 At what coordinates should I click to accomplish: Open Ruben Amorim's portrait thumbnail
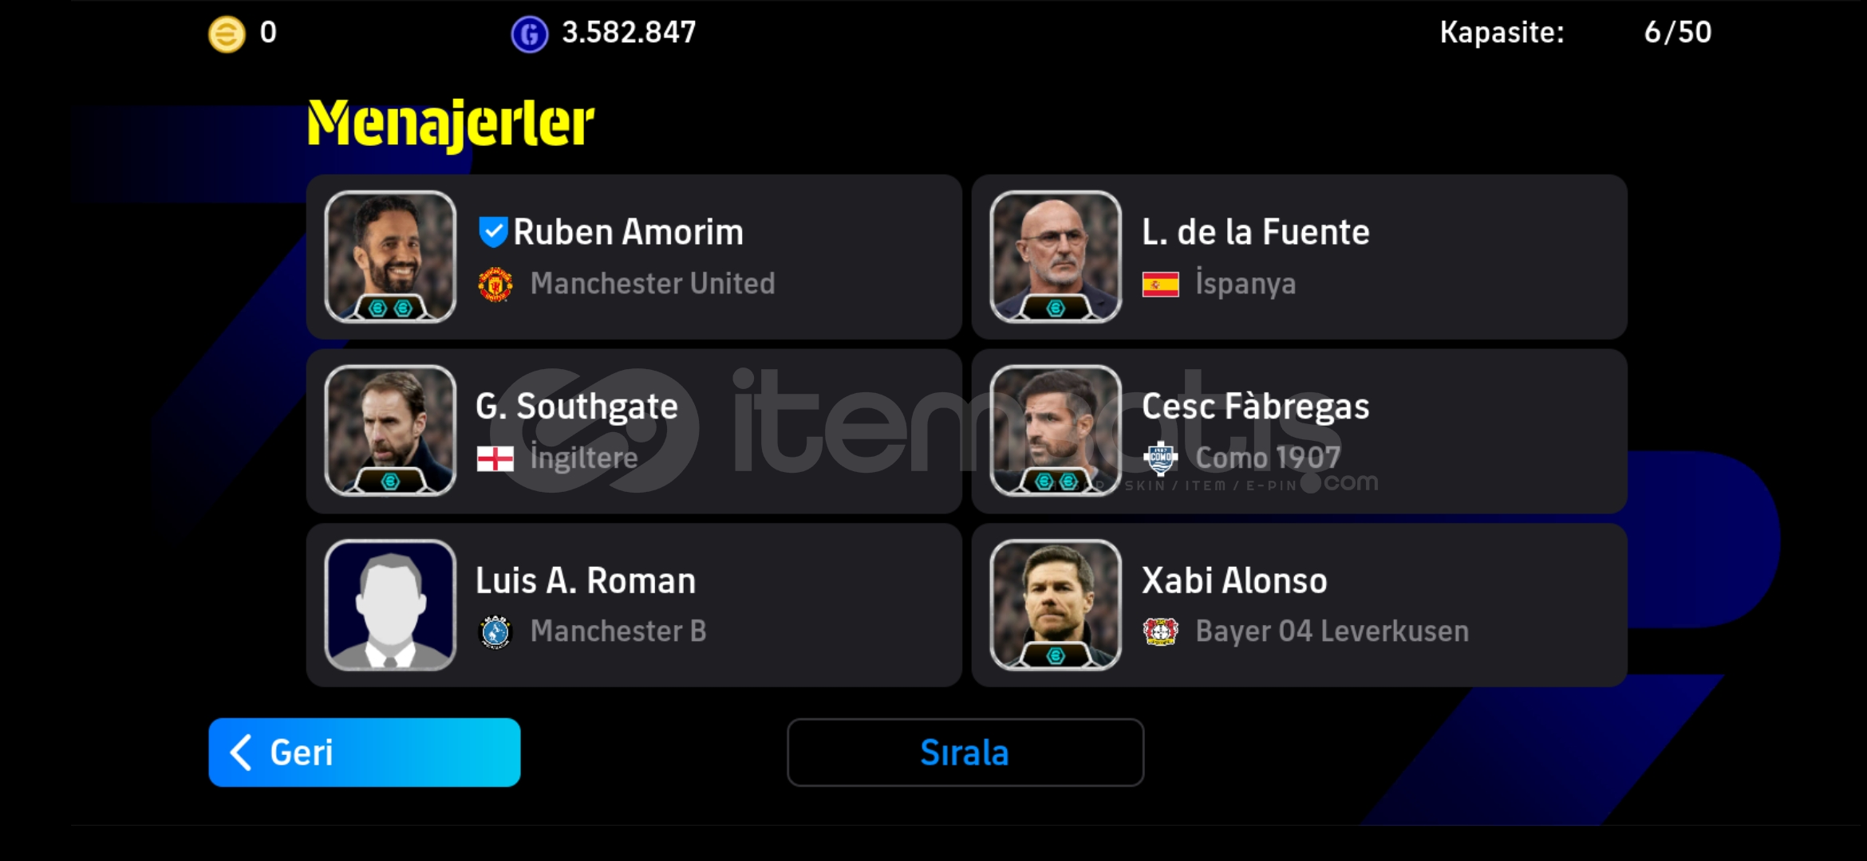click(390, 257)
